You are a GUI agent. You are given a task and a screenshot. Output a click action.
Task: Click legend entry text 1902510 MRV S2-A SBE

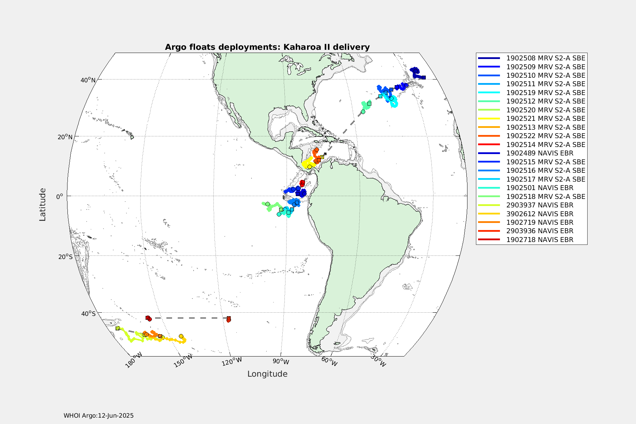pyautogui.click(x=546, y=75)
